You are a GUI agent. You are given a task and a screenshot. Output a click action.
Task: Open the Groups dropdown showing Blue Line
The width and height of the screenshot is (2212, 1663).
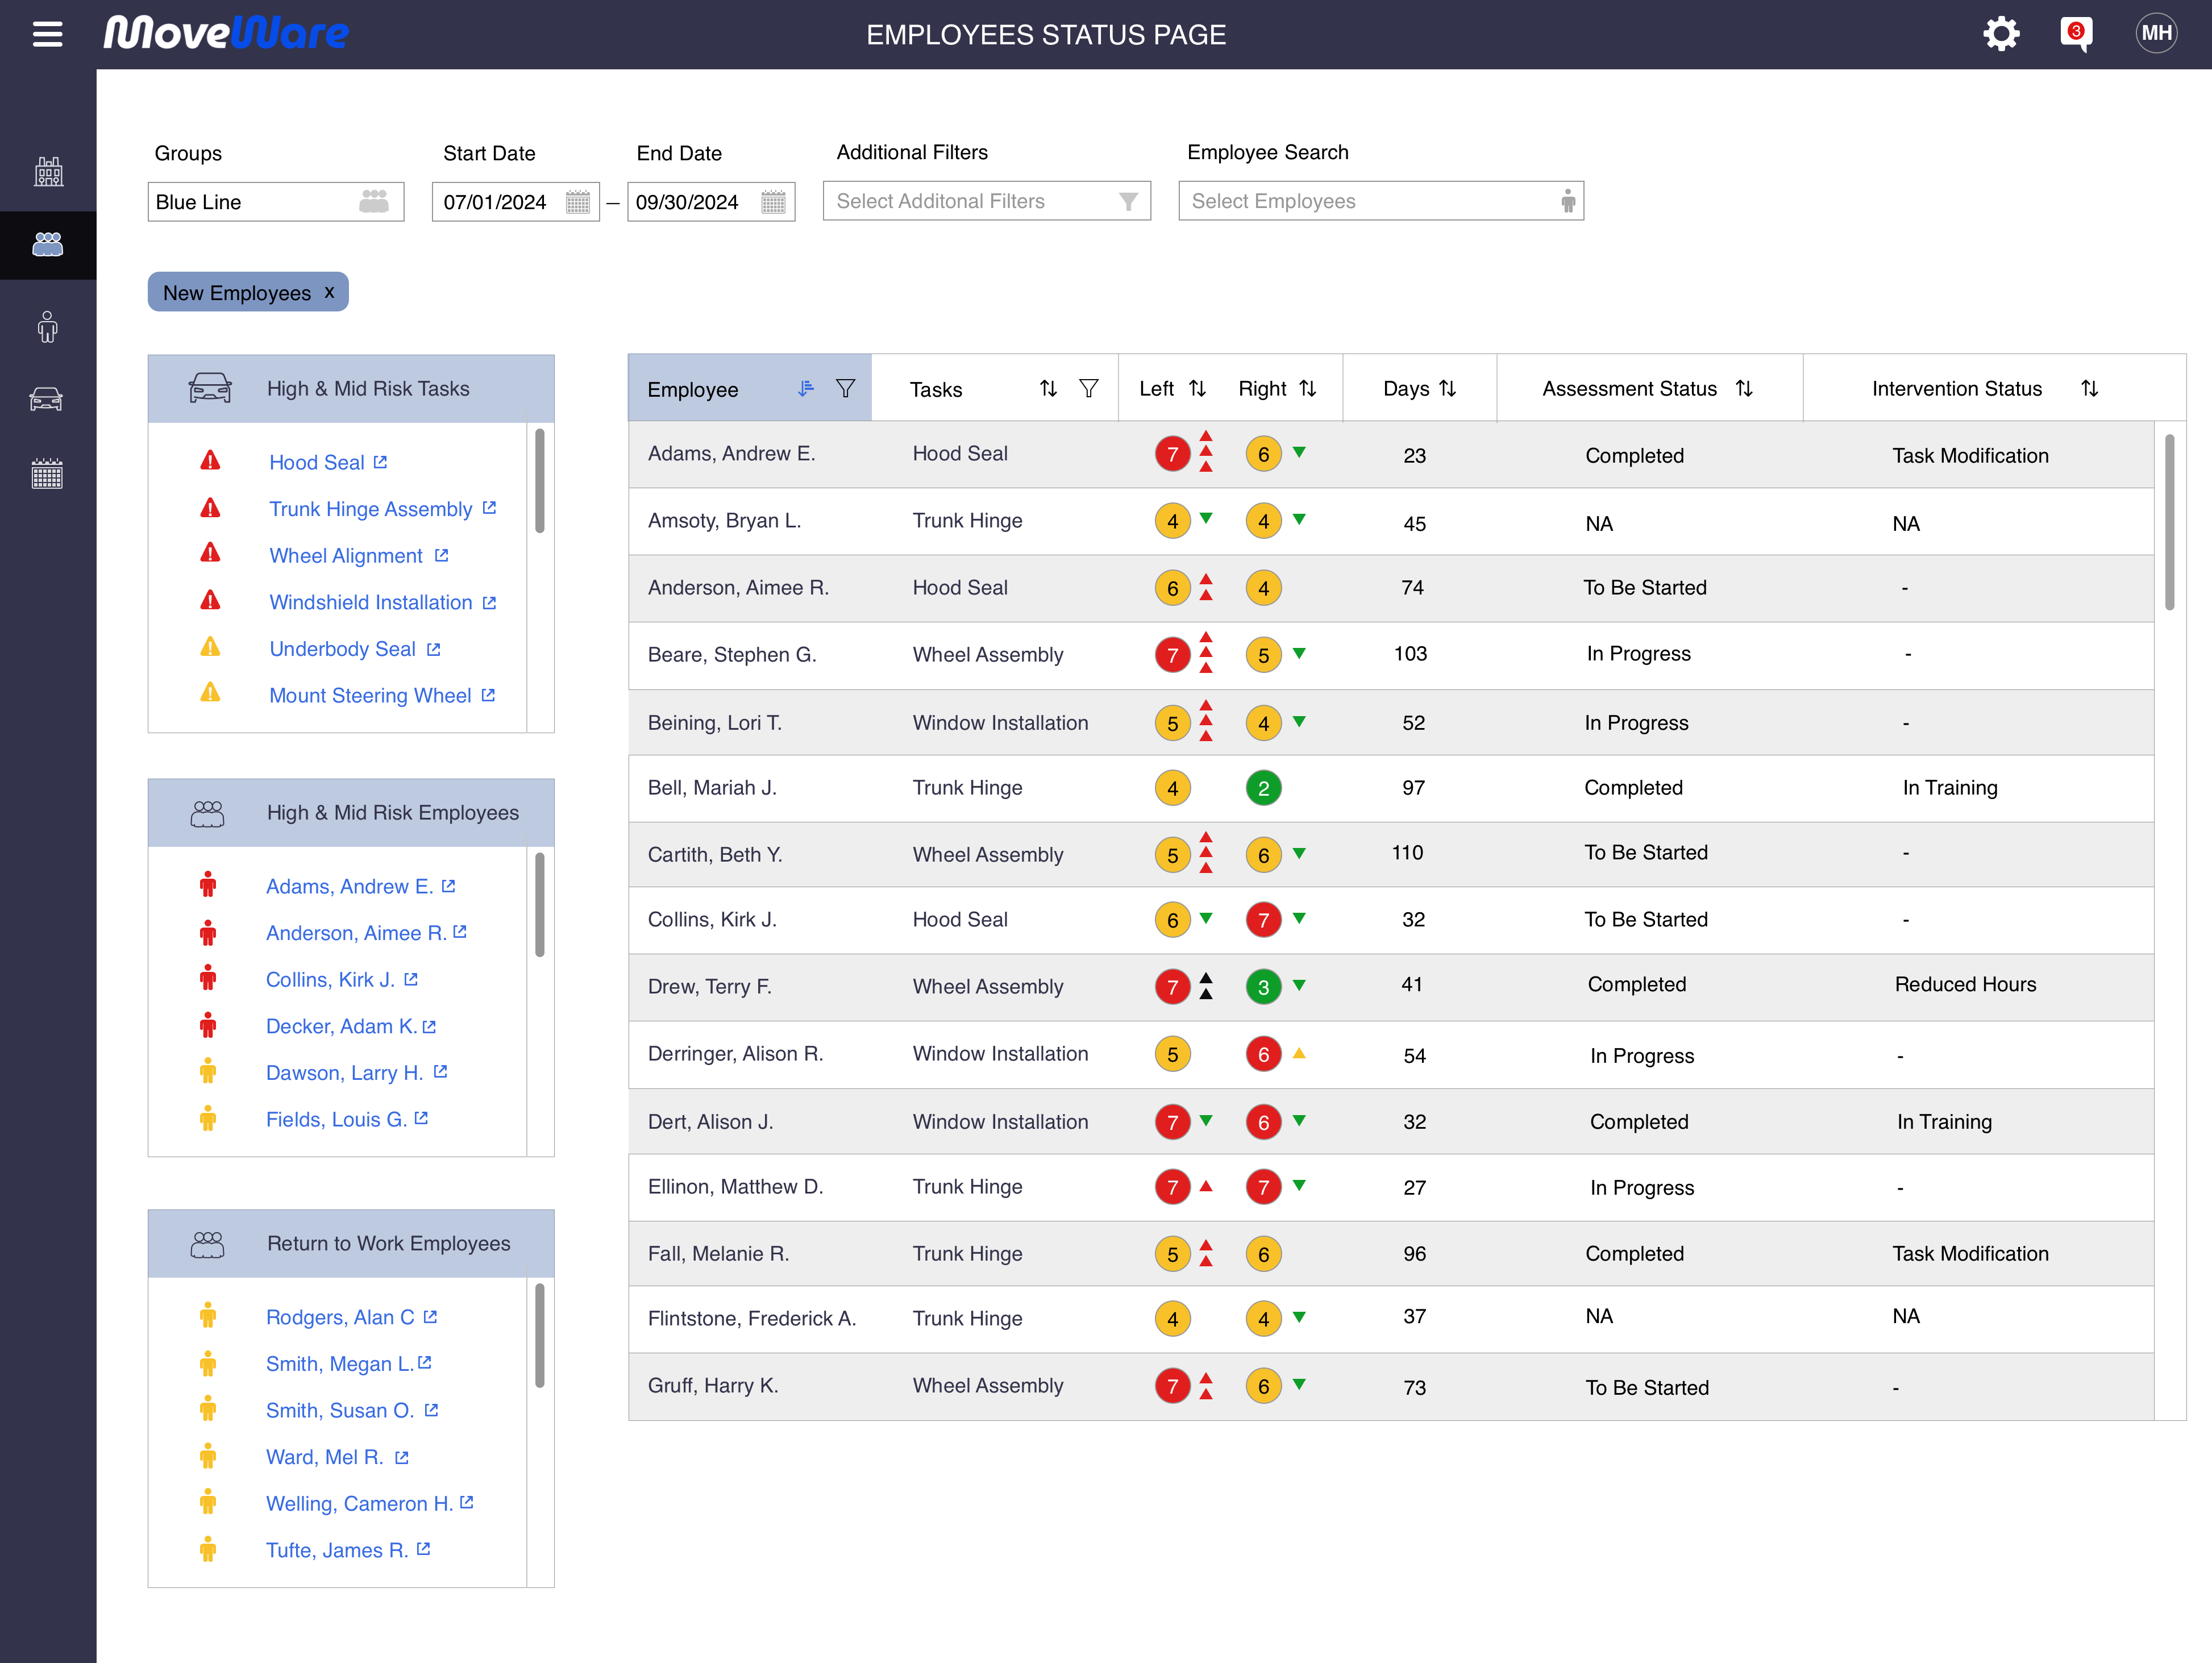click(276, 201)
